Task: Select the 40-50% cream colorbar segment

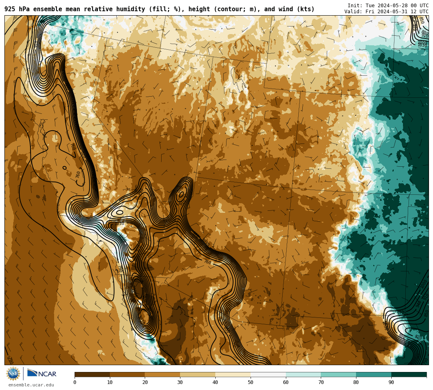Action: pyautogui.click(x=233, y=374)
